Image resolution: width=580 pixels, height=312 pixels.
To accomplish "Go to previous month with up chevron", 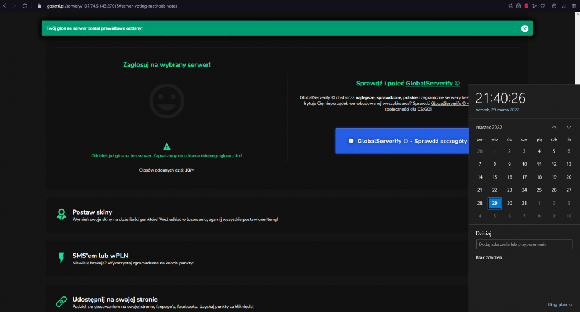I will point(554,127).
